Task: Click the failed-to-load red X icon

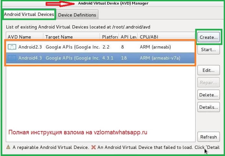Action: coord(94,147)
